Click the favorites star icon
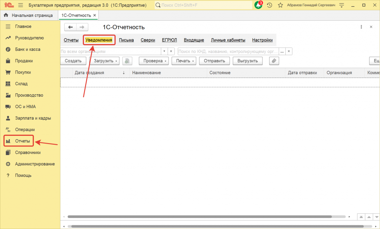Screen dimensions: 380x229 tap(280, 5)
